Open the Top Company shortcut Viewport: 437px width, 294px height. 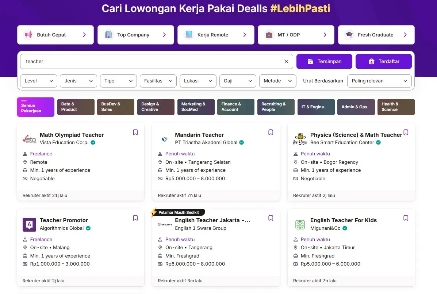click(x=136, y=35)
